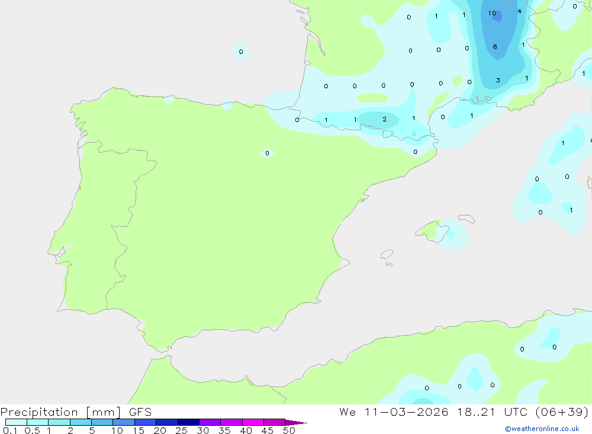592x434 pixels.
Task: Pick the legend swatch between 0.5 and 1
Action: coord(37,422)
